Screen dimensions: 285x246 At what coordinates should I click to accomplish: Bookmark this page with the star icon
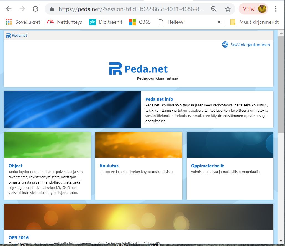(x=228, y=9)
